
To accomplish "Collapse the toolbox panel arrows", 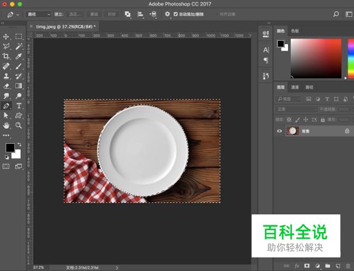I will 3,23.
